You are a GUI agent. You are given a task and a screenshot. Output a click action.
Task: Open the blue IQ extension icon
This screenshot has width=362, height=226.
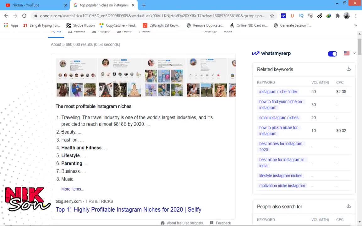pyautogui.click(x=301, y=16)
